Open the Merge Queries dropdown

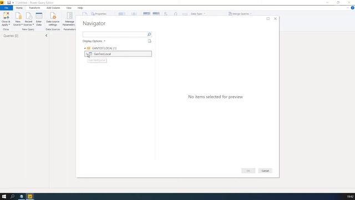(x=240, y=14)
